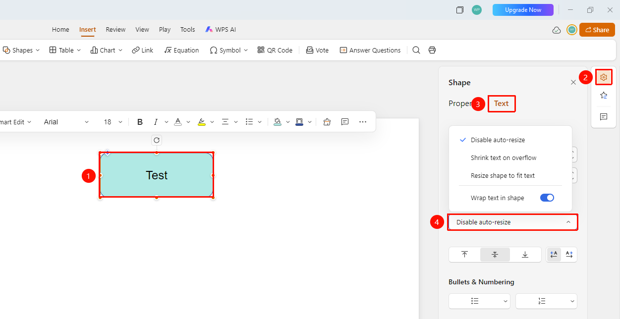Click the yellow highlight color button
The width and height of the screenshot is (620, 319).
tap(201, 122)
